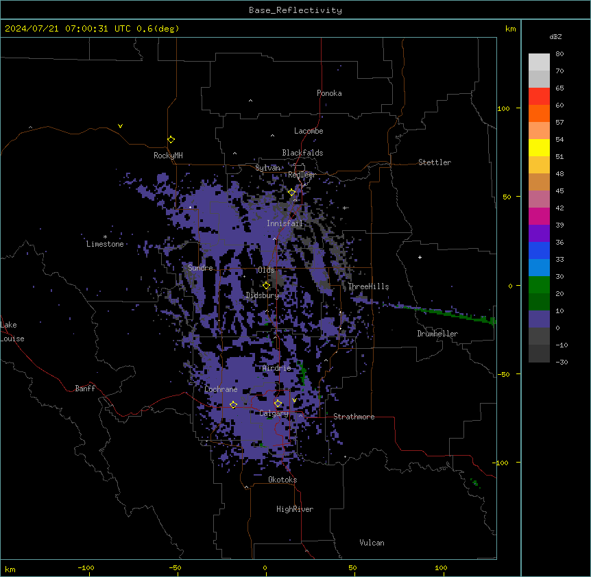Viewport: 591px width, 577px height.
Task: Click the 57 value on the dBZ scale
Action: [559, 123]
